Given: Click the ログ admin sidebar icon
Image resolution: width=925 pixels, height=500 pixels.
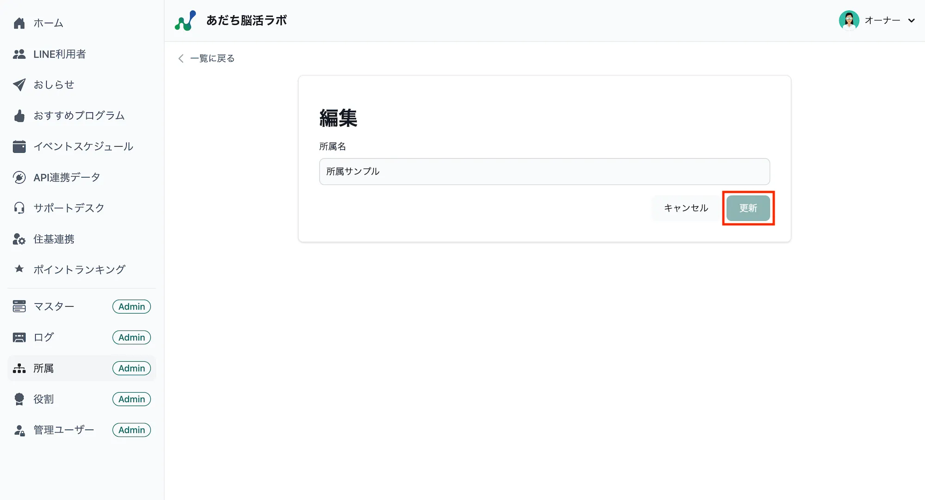Looking at the screenshot, I should pyautogui.click(x=19, y=337).
